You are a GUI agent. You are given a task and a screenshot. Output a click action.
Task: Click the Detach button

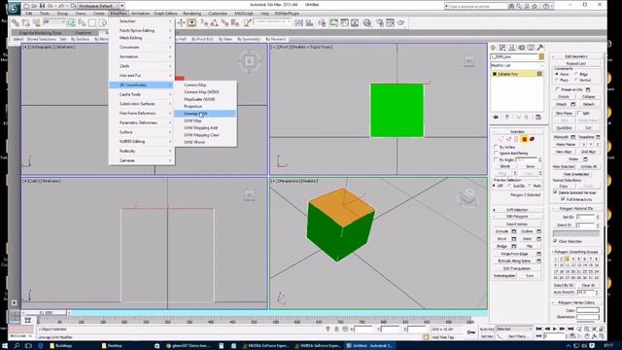click(588, 104)
